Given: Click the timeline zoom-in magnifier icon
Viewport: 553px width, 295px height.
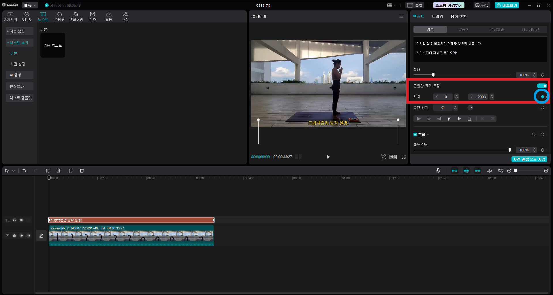Looking at the screenshot, I should coord(546,171).
